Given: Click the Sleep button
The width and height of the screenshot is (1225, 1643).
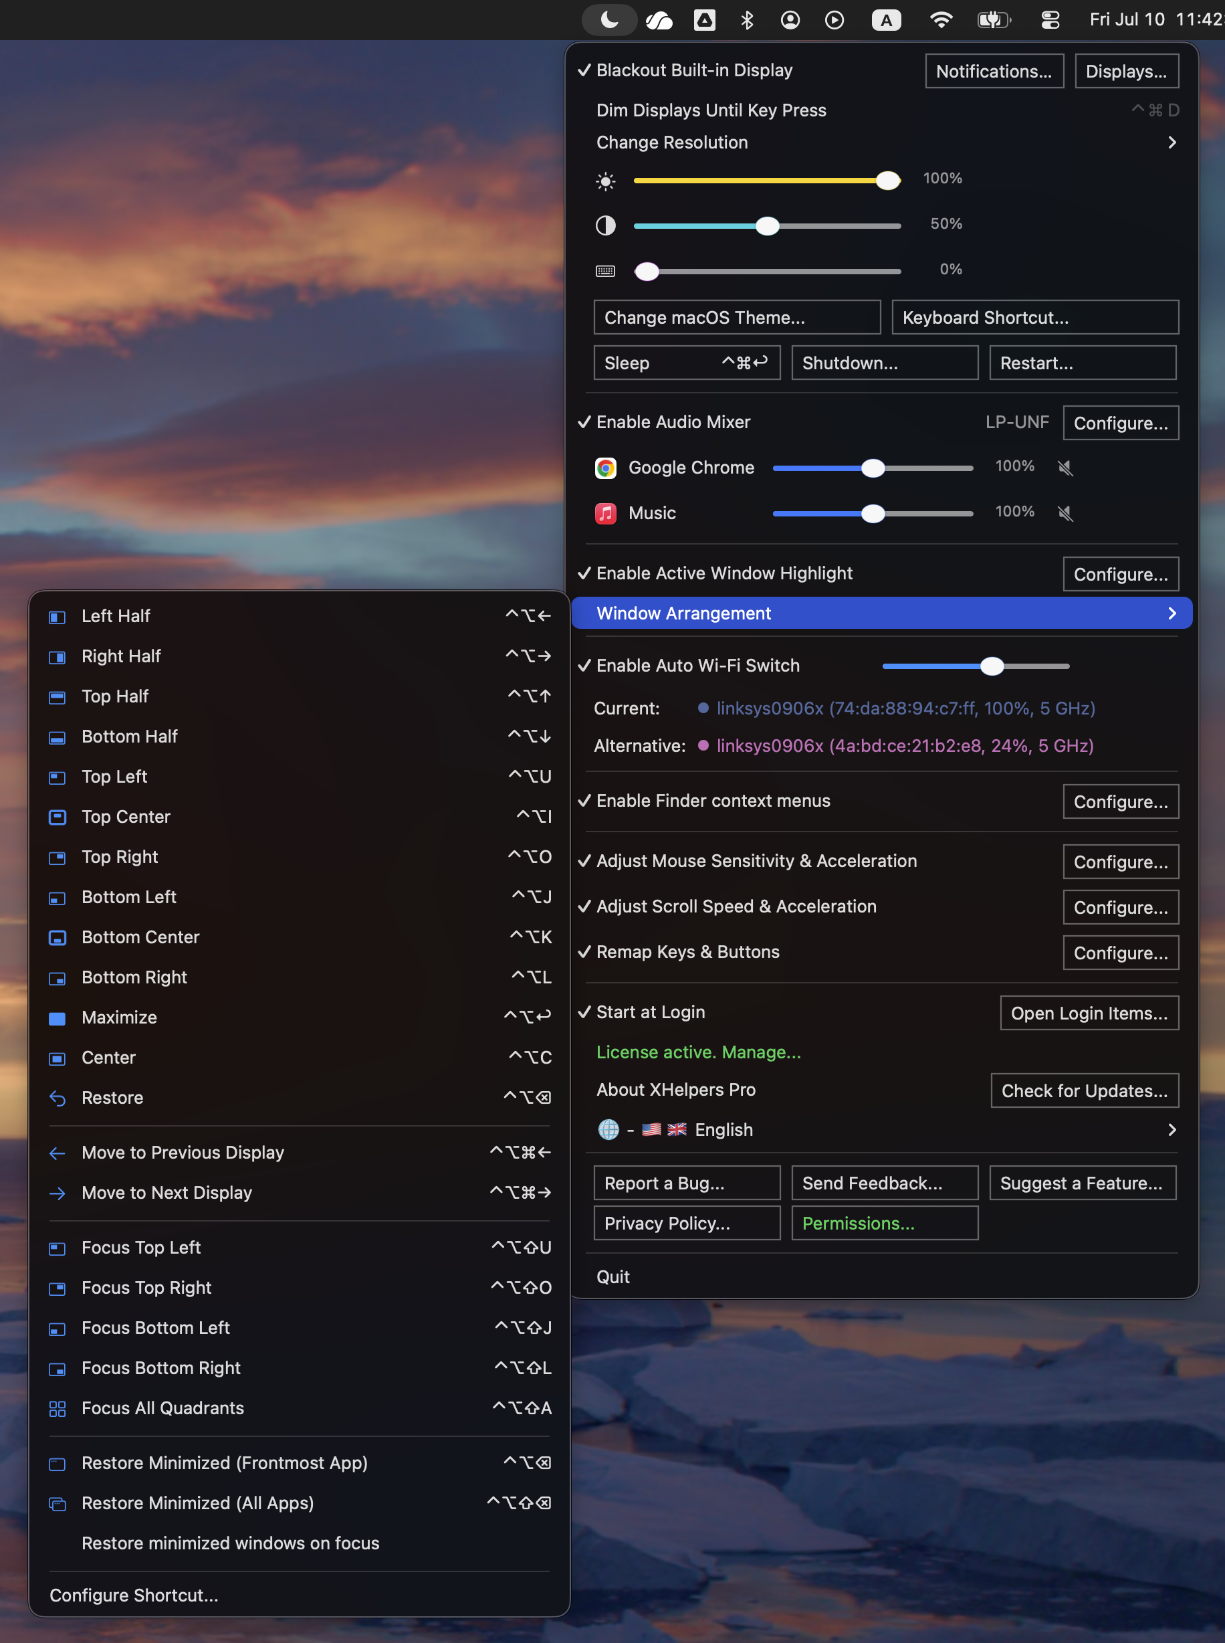Looking at the screenshot, I should pos(687,363).
